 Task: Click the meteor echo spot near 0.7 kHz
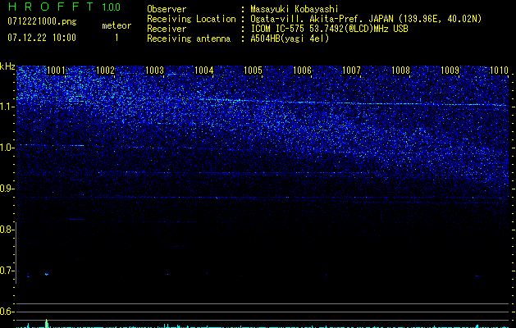coord(47,274)
